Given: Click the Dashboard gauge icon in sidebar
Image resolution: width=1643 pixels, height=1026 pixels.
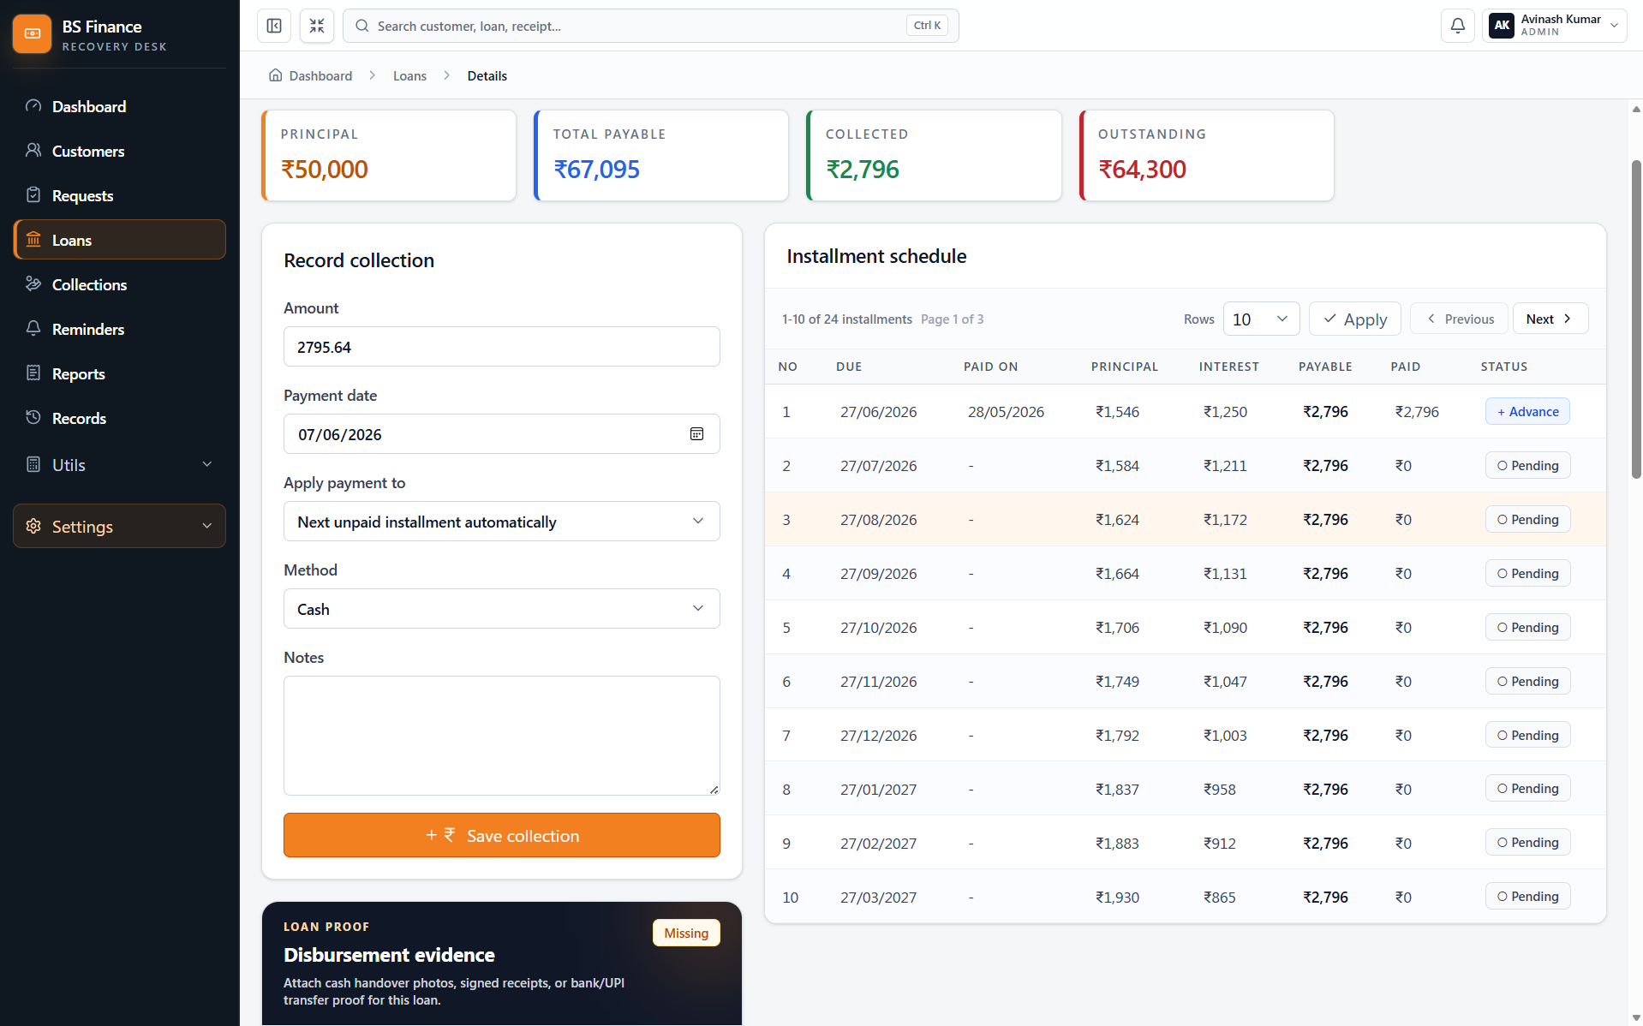Looking at the screenshot, I should [x=33, y=106].
